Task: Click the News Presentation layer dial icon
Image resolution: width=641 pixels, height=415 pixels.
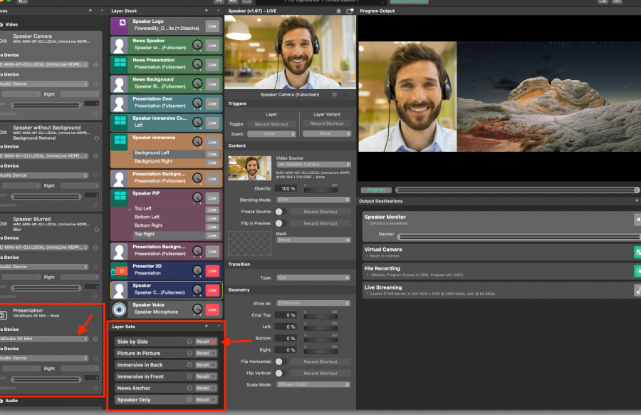Action: [x=197, y=64]
